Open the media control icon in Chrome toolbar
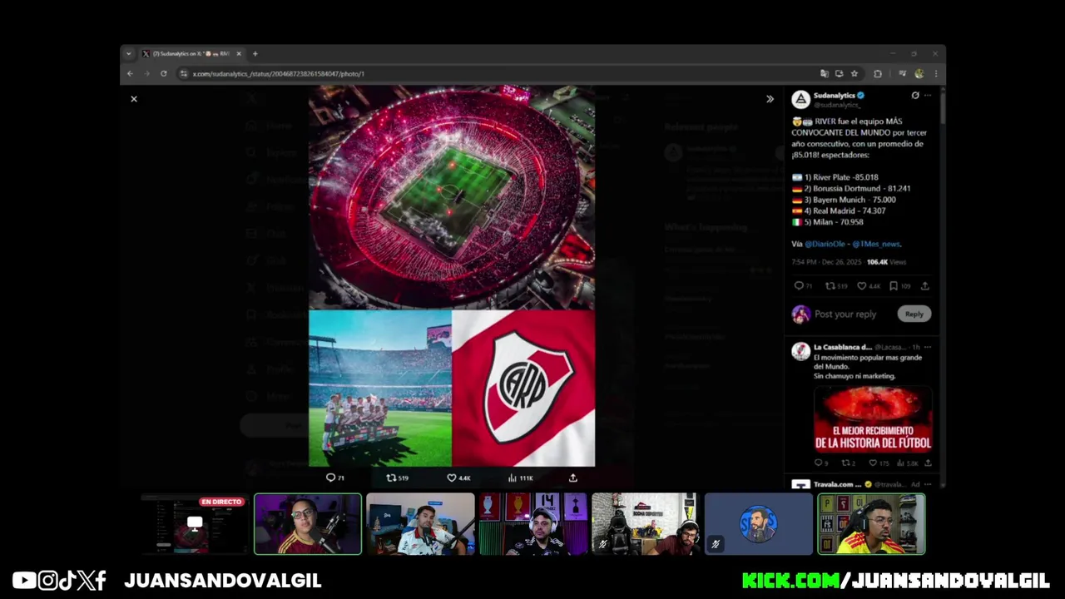This screenshot has width=1065, height=599. [902, 73]
